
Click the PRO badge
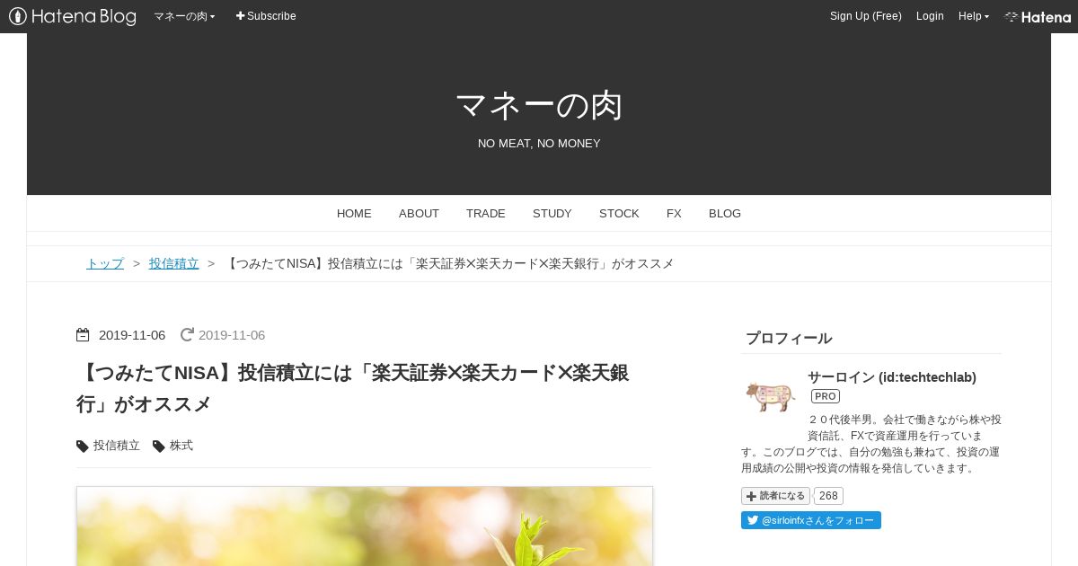tap(826, 396)
